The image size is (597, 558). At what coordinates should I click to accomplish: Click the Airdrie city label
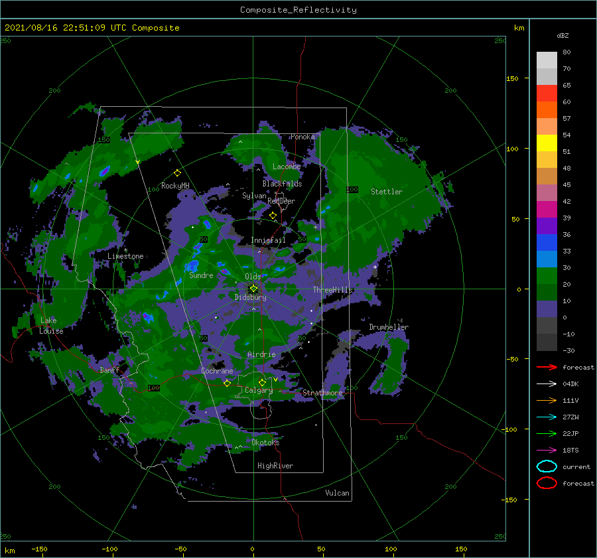[261, 354]
